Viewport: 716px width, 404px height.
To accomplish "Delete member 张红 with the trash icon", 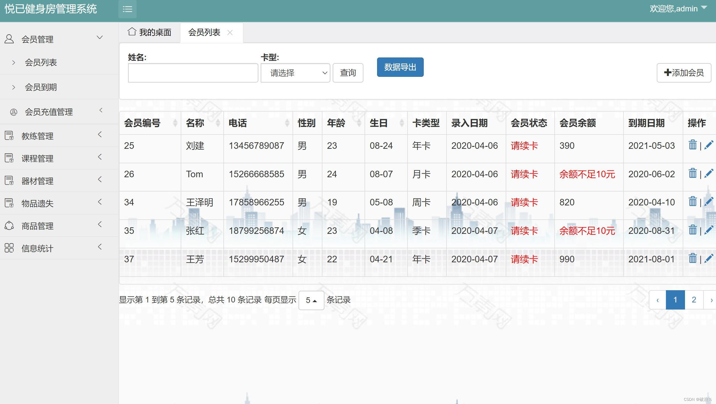I will coord(693,230).
